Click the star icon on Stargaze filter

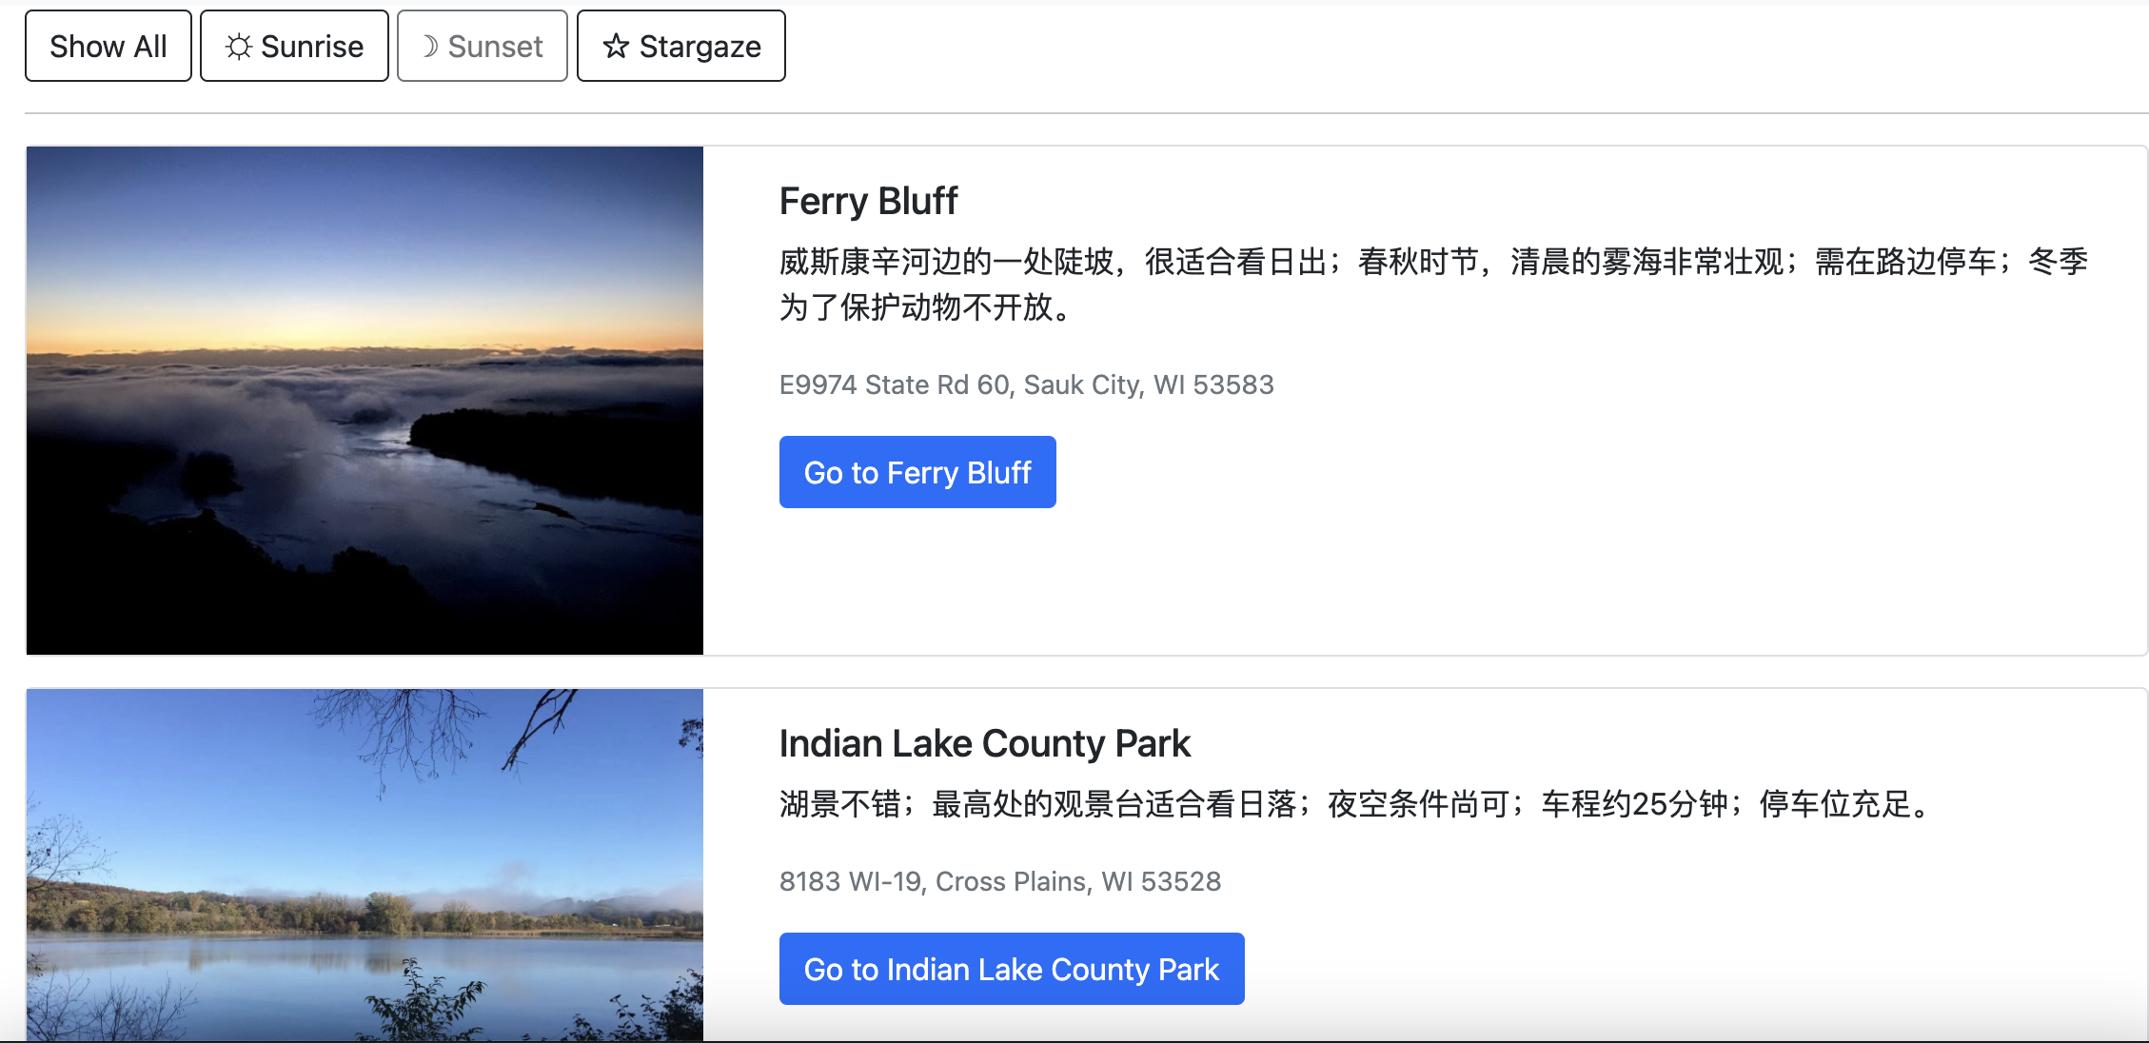coord(616,46)
